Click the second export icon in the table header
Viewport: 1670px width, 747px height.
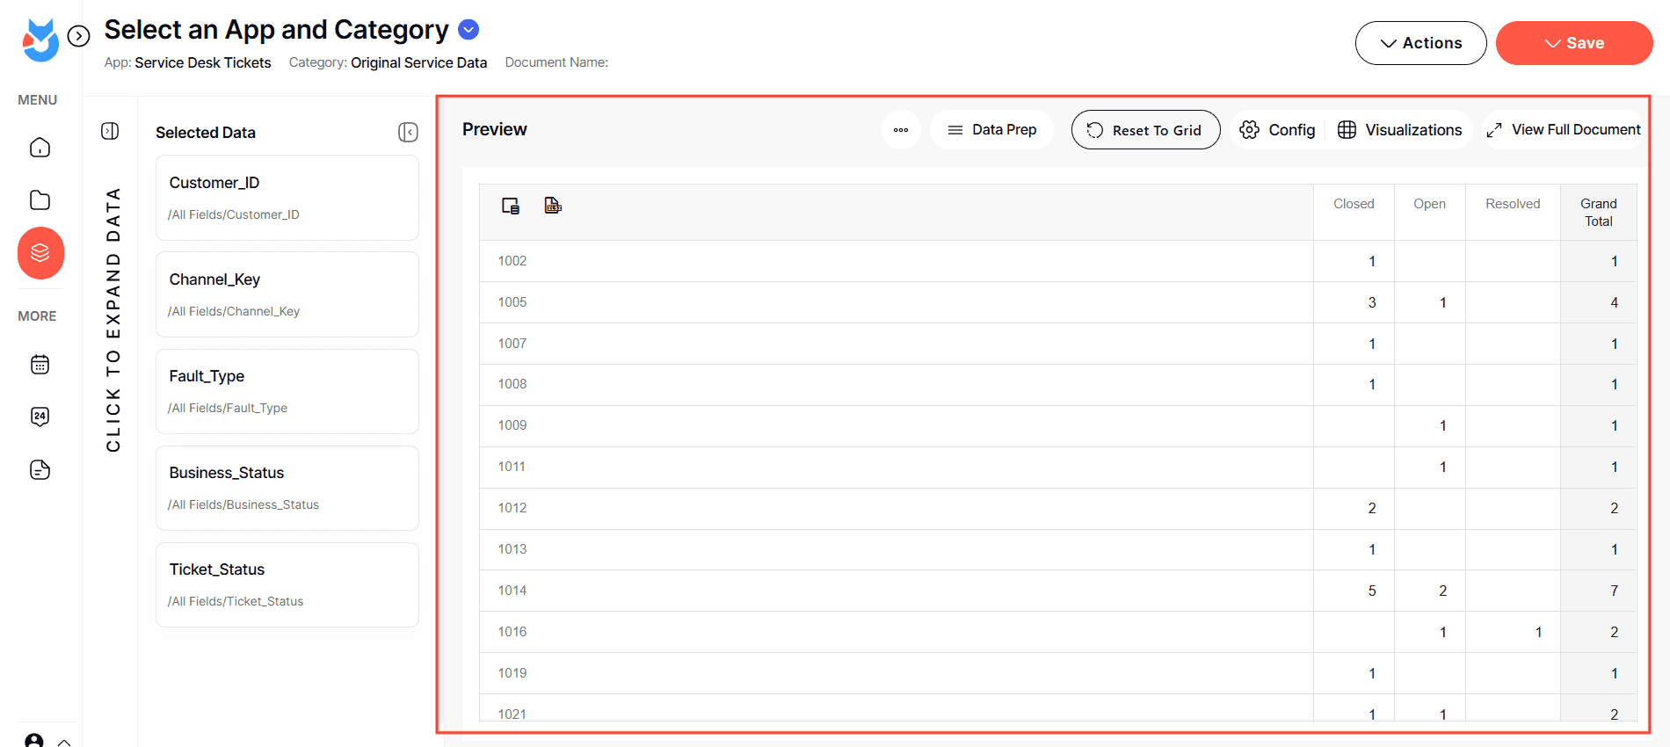pos(553,206)
